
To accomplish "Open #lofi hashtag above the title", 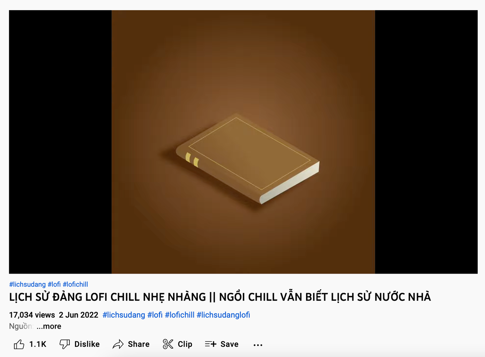I will point(54,284).
